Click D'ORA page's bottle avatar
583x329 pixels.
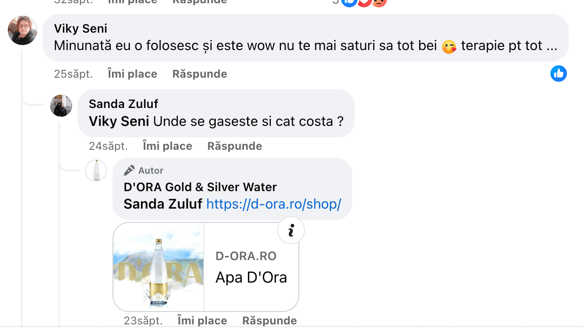[96, 171]
